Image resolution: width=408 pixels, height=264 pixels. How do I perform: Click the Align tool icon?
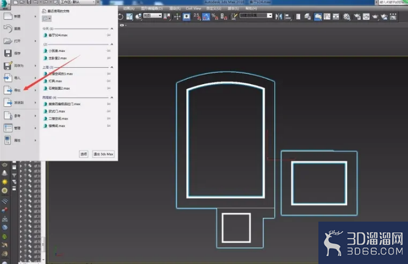point(287,17)
